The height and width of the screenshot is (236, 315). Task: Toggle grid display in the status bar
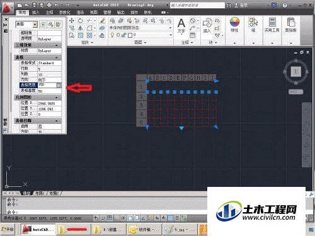110,218
